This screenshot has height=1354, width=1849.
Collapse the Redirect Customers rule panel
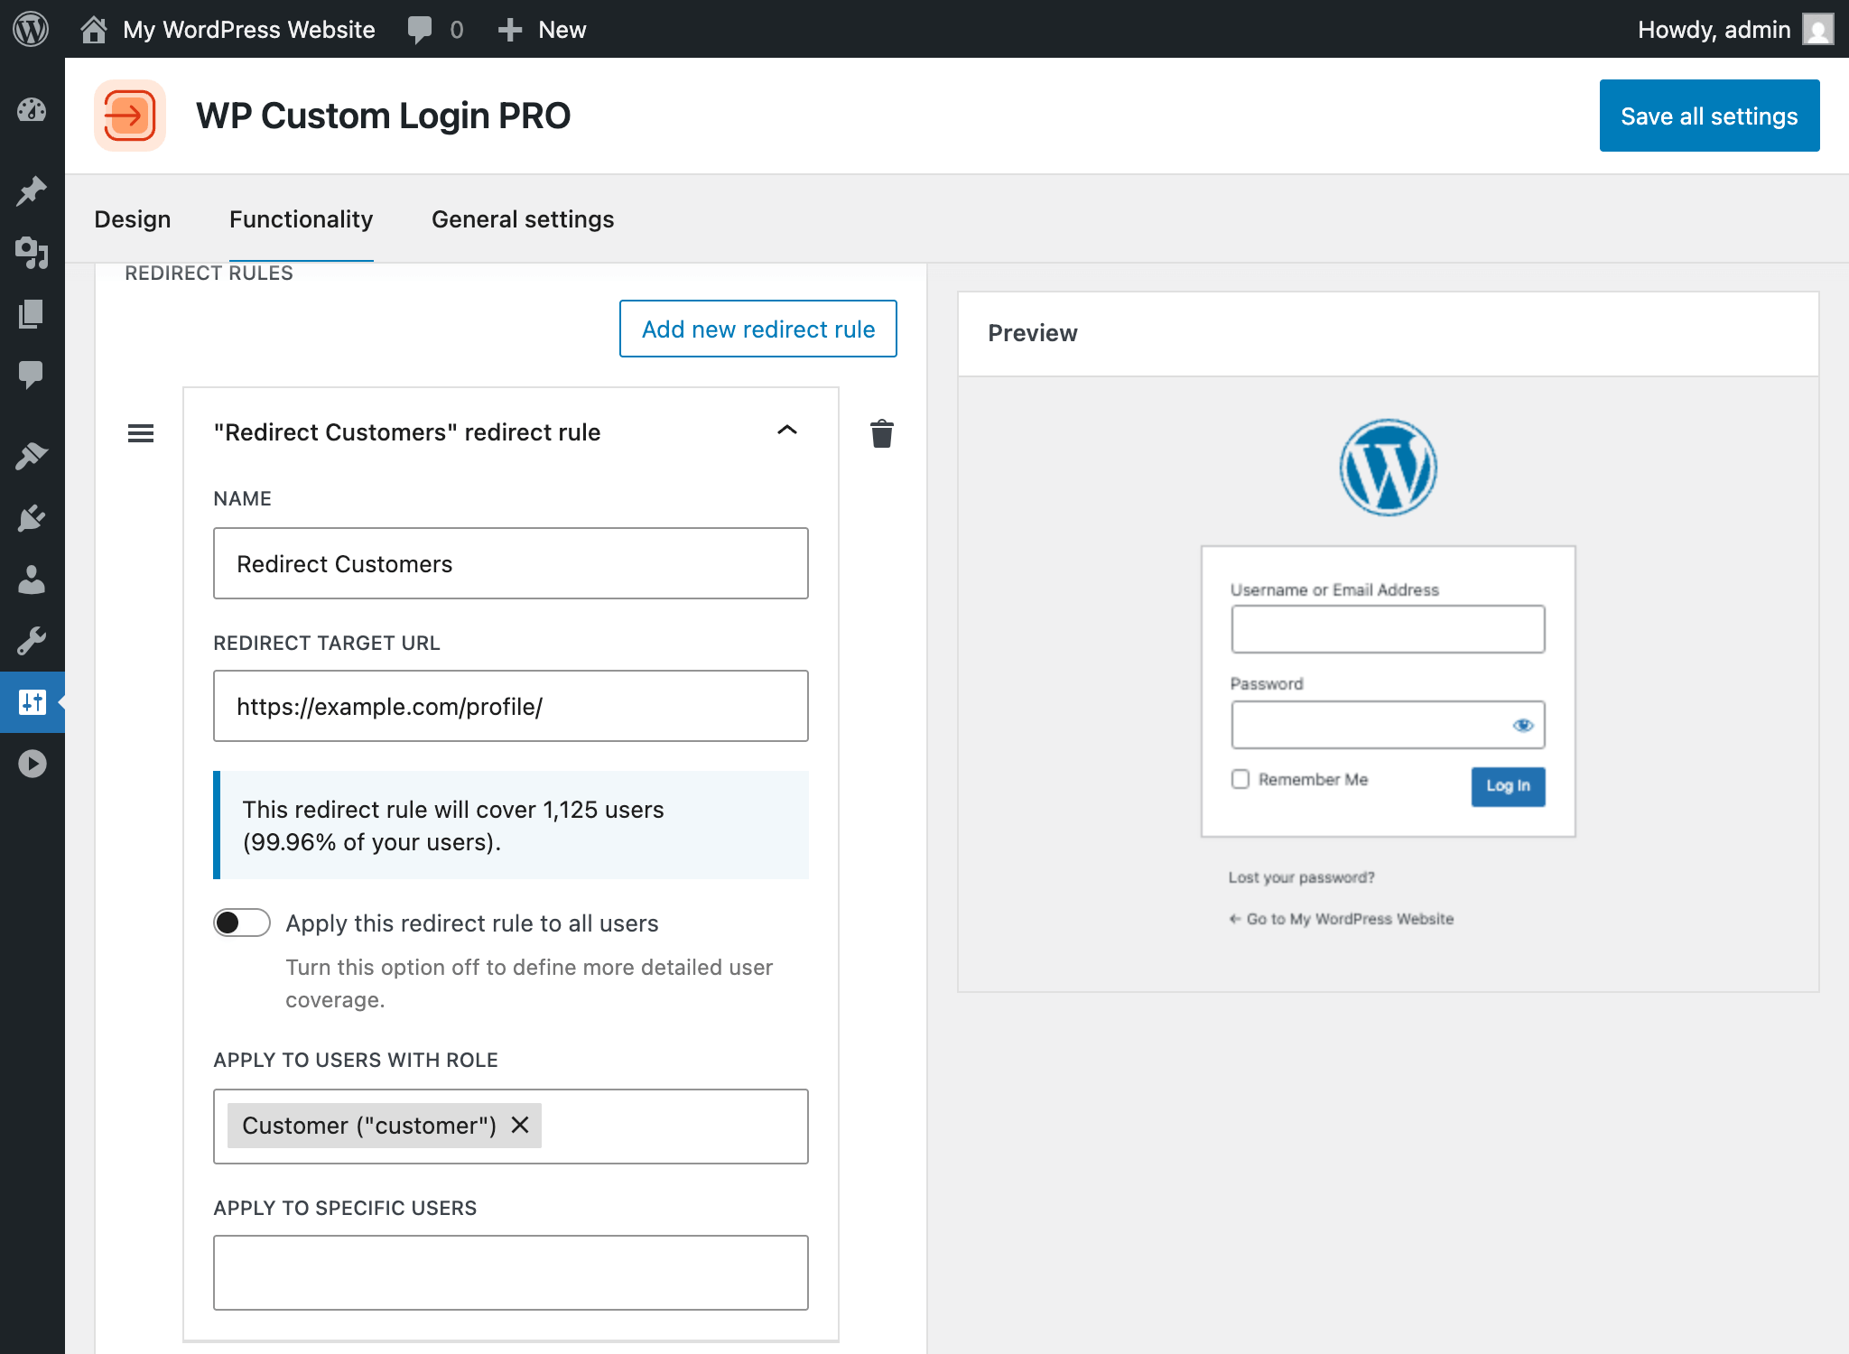click(x=786, y=431)
